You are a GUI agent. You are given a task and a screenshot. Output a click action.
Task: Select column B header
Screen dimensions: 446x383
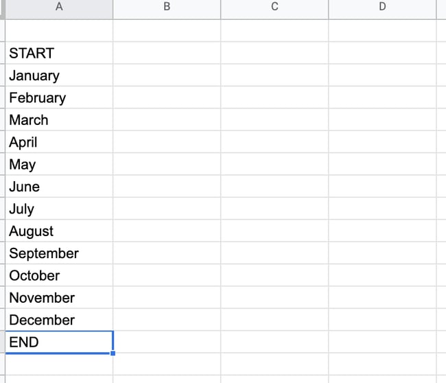tap(167, 8)
